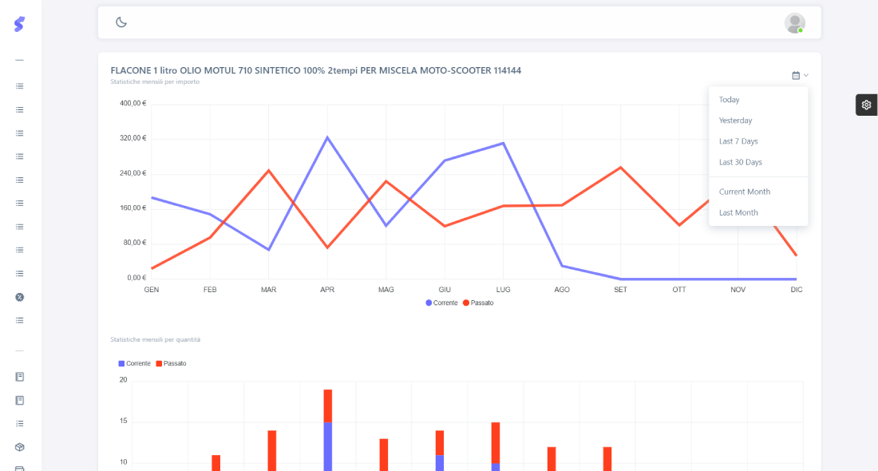This screenshot has width=878, height=471.
Task: Click the 160,00 € axis value
Action: click(x=133, y=208)
